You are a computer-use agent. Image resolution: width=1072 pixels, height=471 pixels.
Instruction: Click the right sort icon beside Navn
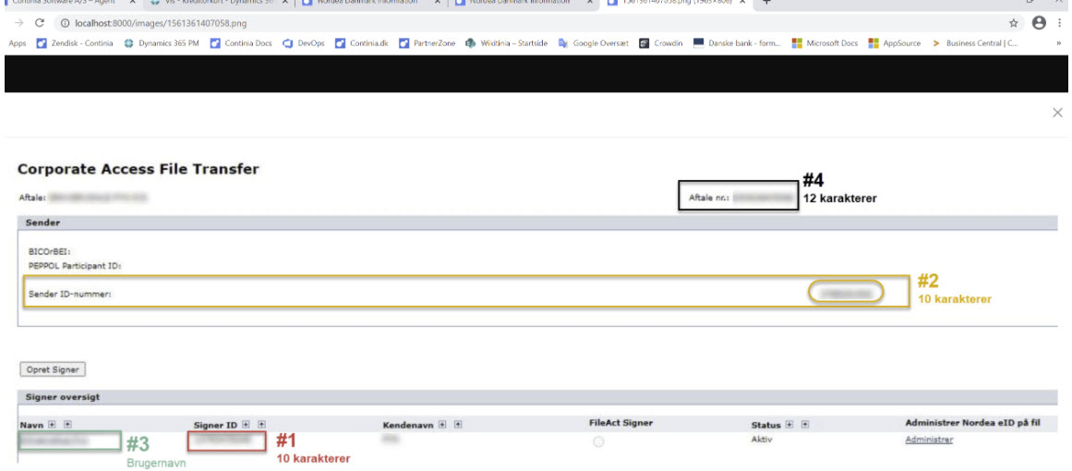click(x=67, y=425)
